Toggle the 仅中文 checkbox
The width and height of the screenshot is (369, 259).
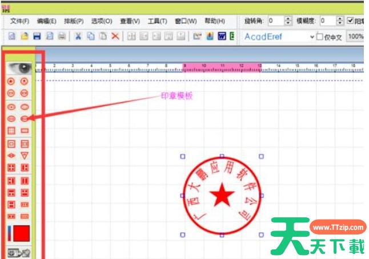[319, 37]
